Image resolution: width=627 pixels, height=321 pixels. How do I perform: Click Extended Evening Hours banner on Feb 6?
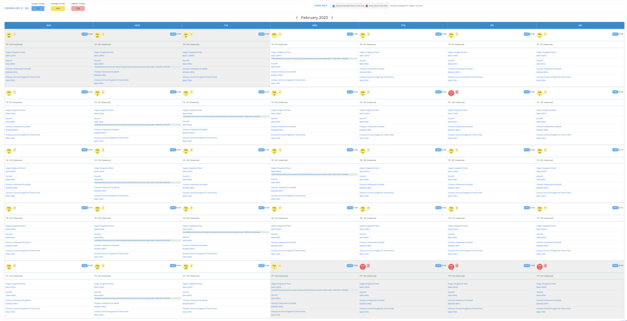(x=132, y=125)
